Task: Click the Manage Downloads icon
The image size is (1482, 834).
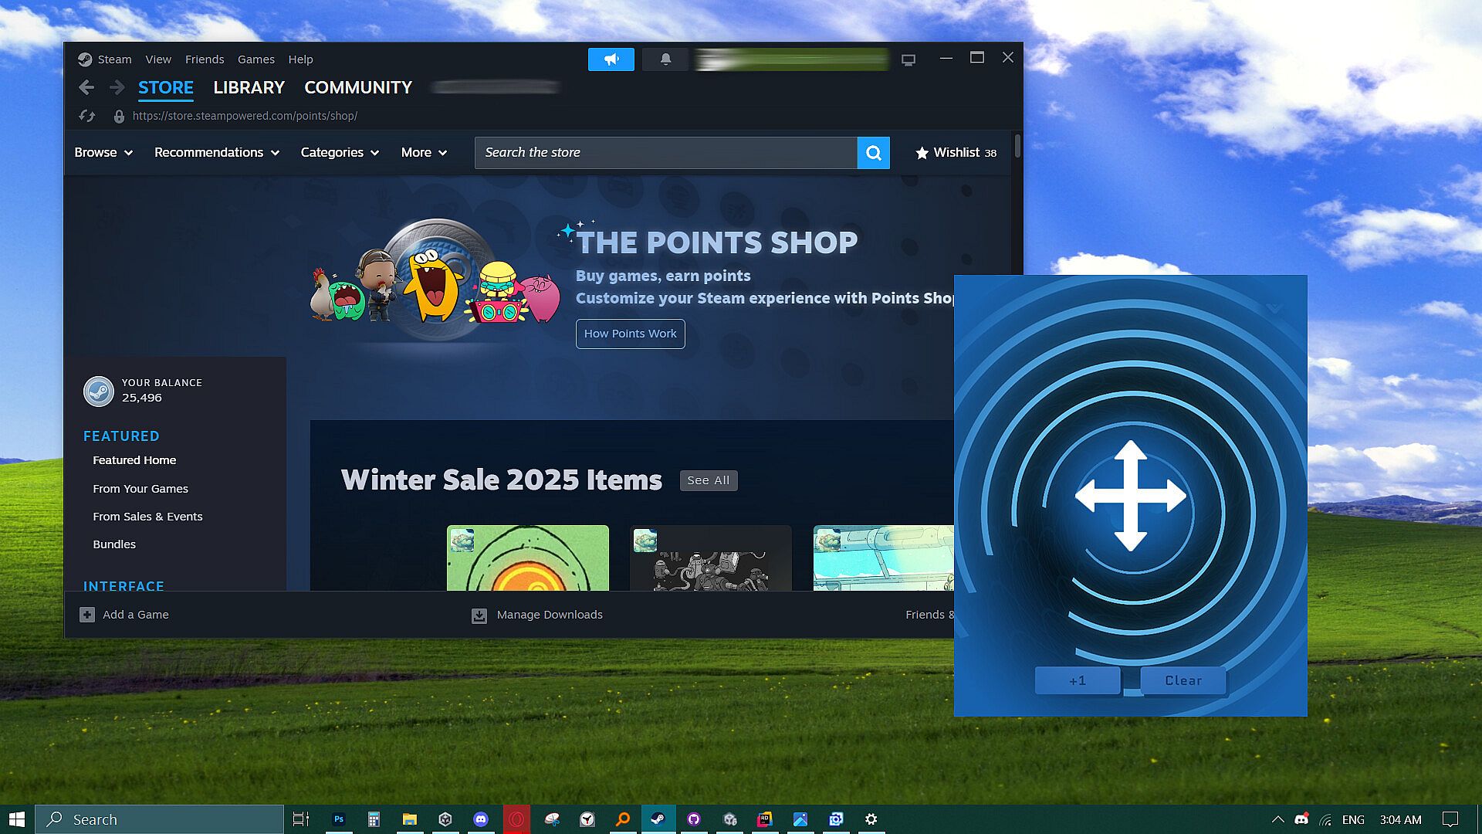Action: [x=479, y=615]
